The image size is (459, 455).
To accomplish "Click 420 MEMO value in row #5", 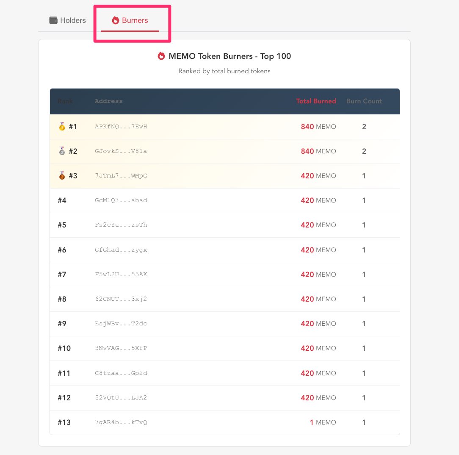I will pos(318,225).
